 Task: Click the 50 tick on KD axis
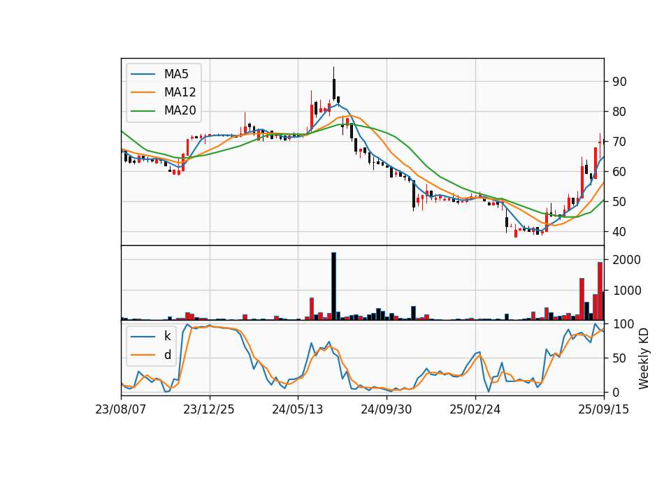[x=619, y=358]
